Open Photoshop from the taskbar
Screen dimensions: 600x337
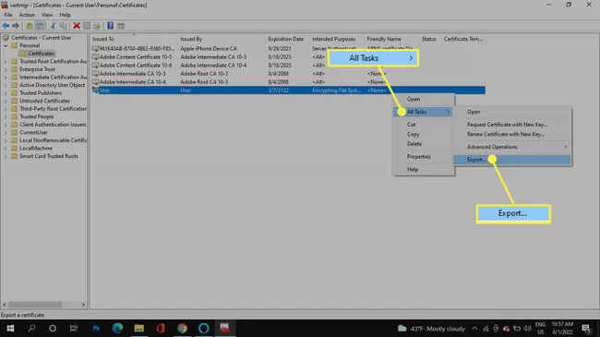(96, 328)
